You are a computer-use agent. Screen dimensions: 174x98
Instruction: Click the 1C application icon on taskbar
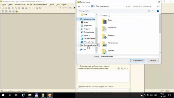(x=50, y=95)
